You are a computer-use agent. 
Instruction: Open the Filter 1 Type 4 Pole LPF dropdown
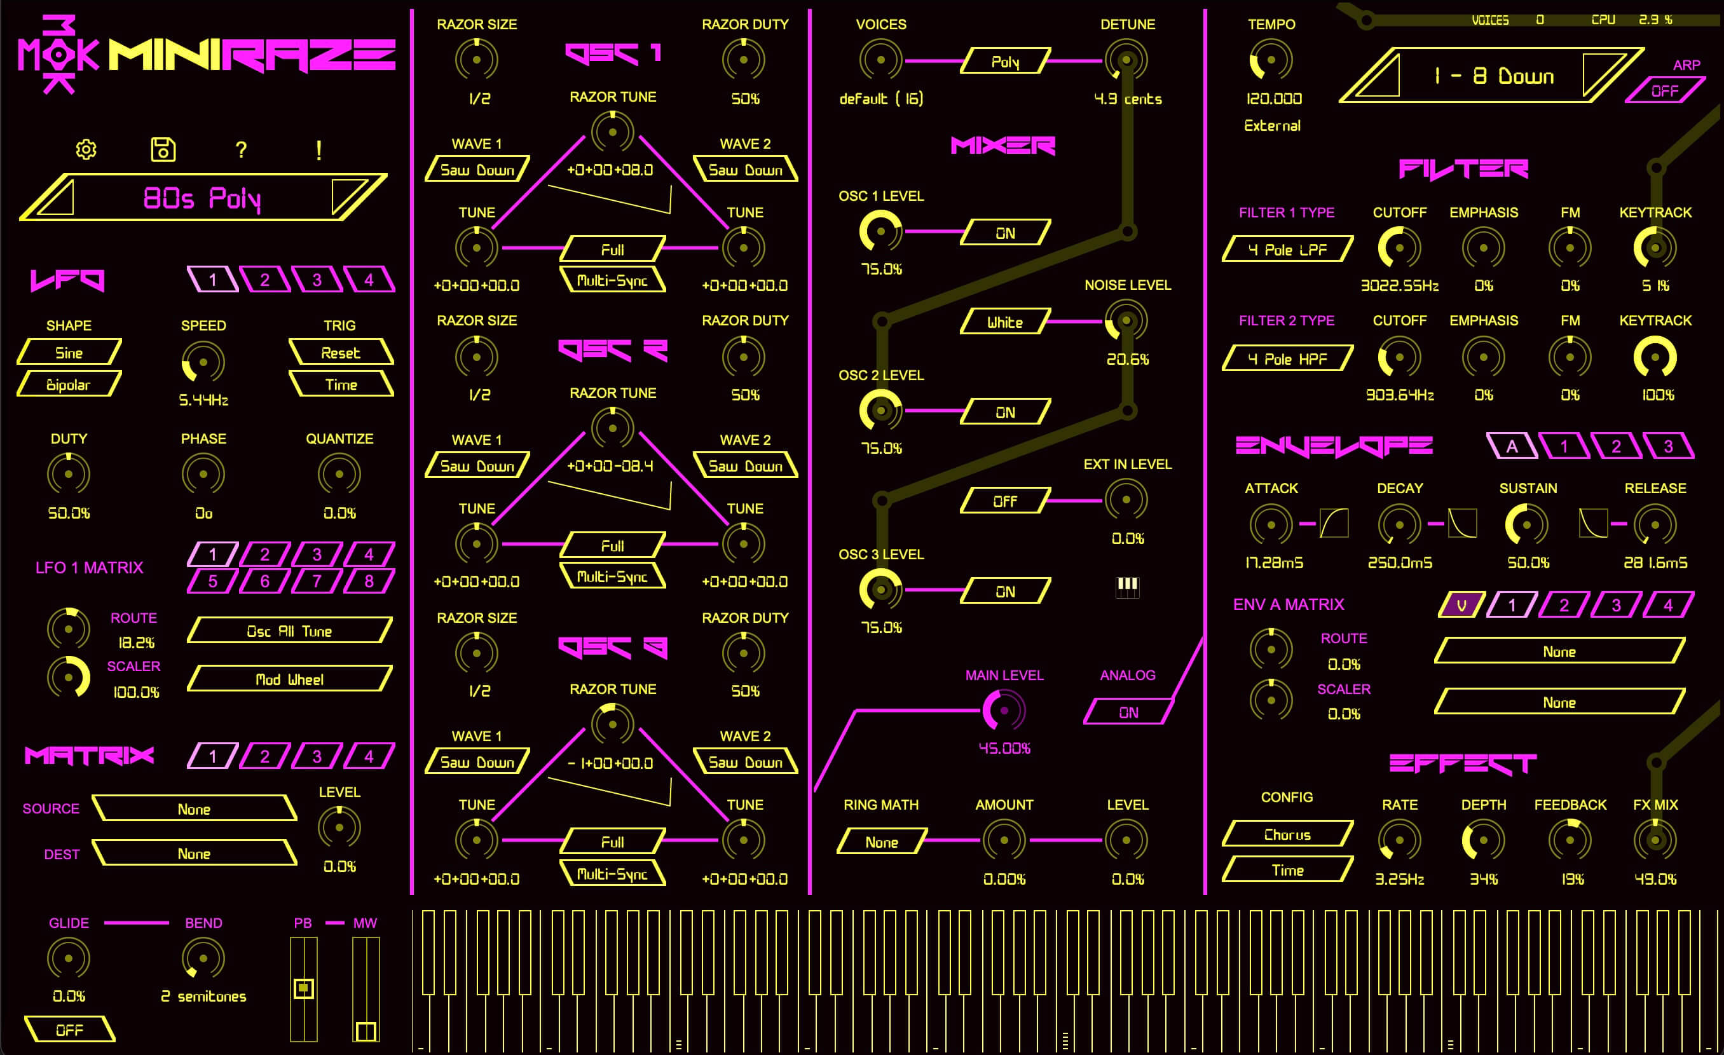(1287, 250)
